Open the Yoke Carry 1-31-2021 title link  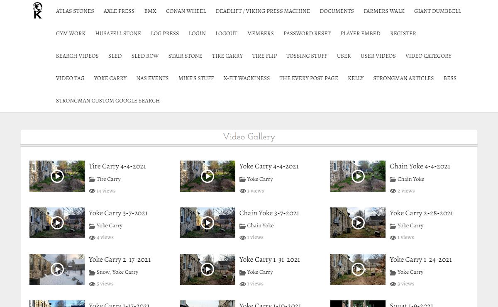tap(270, 259)
